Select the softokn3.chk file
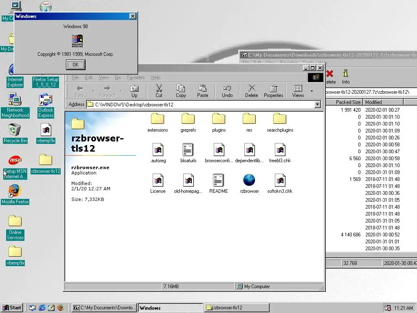Image resolution: width=417 pixels, height=313 pixels. (280, 184)
